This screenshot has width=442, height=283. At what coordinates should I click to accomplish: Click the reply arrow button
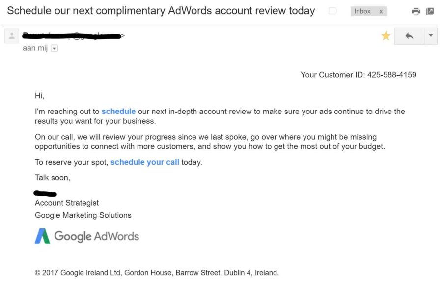pyautogui.click(x=409, y=36)
